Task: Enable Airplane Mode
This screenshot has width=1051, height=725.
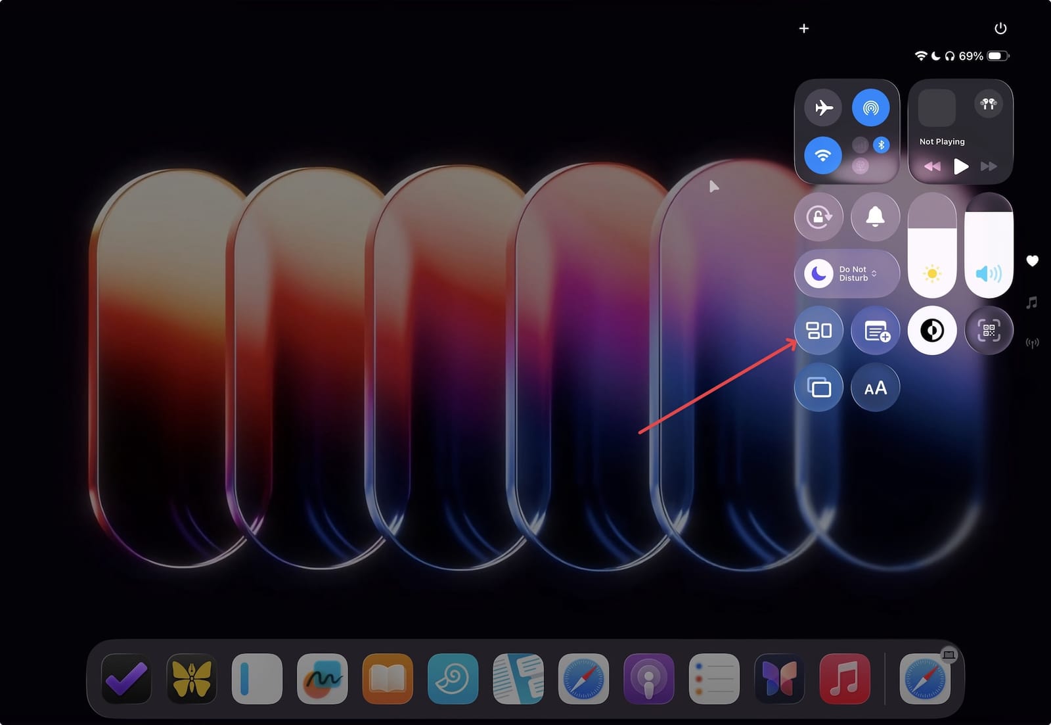Action: [822, 108]
